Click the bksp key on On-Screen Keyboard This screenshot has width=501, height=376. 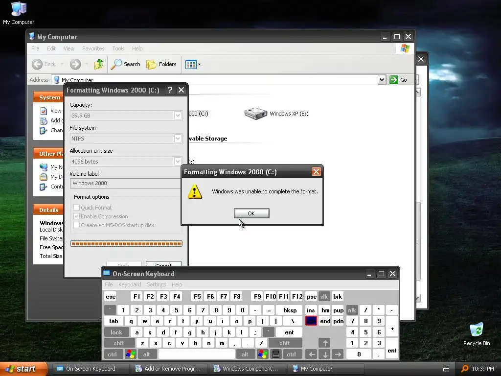point(290,310)
